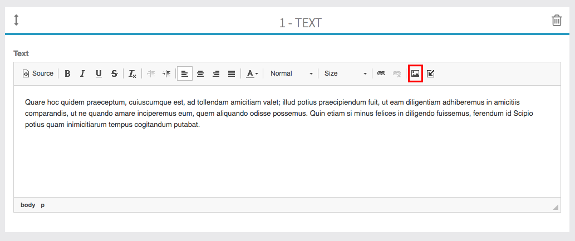575x241 pixels.
Task: Insert a hyperlink
Action: 381,73
